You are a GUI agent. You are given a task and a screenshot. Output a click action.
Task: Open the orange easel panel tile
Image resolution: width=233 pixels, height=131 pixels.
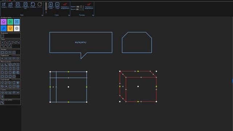[10, 28]
